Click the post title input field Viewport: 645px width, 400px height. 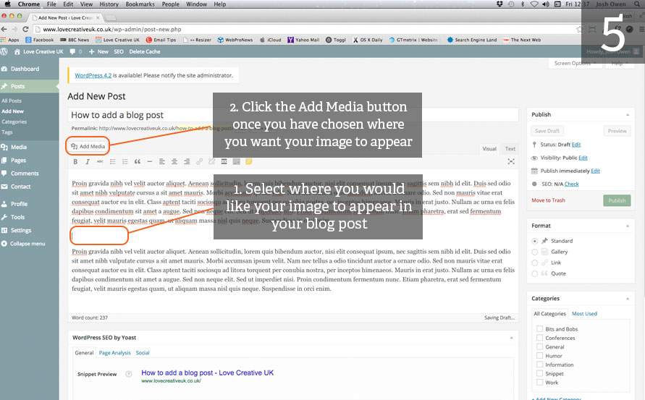click(x=293, y=115)
